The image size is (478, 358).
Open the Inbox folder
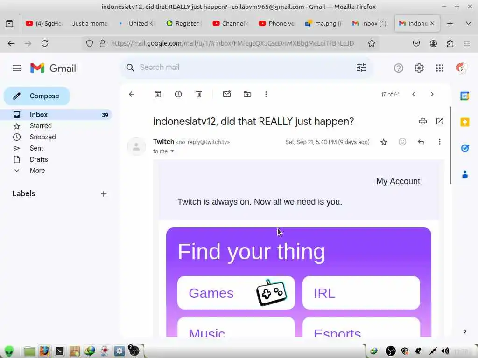click(x=56, y=115)
